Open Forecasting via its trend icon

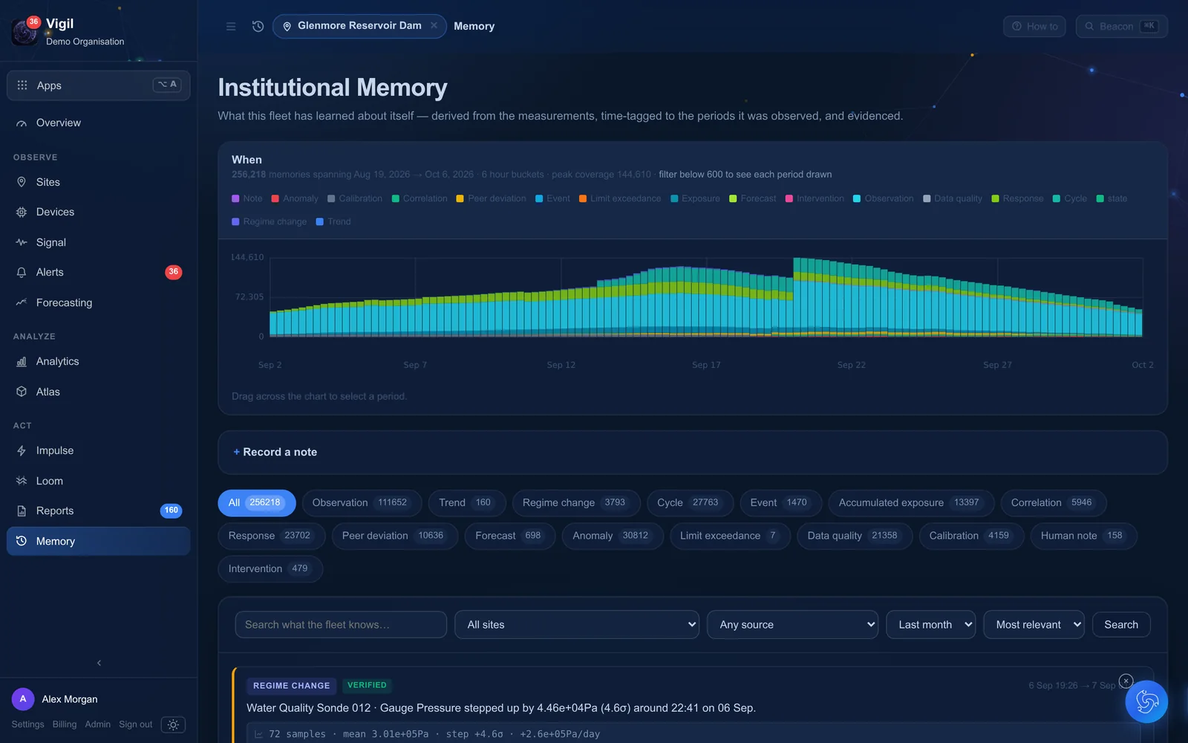(22, 302)
